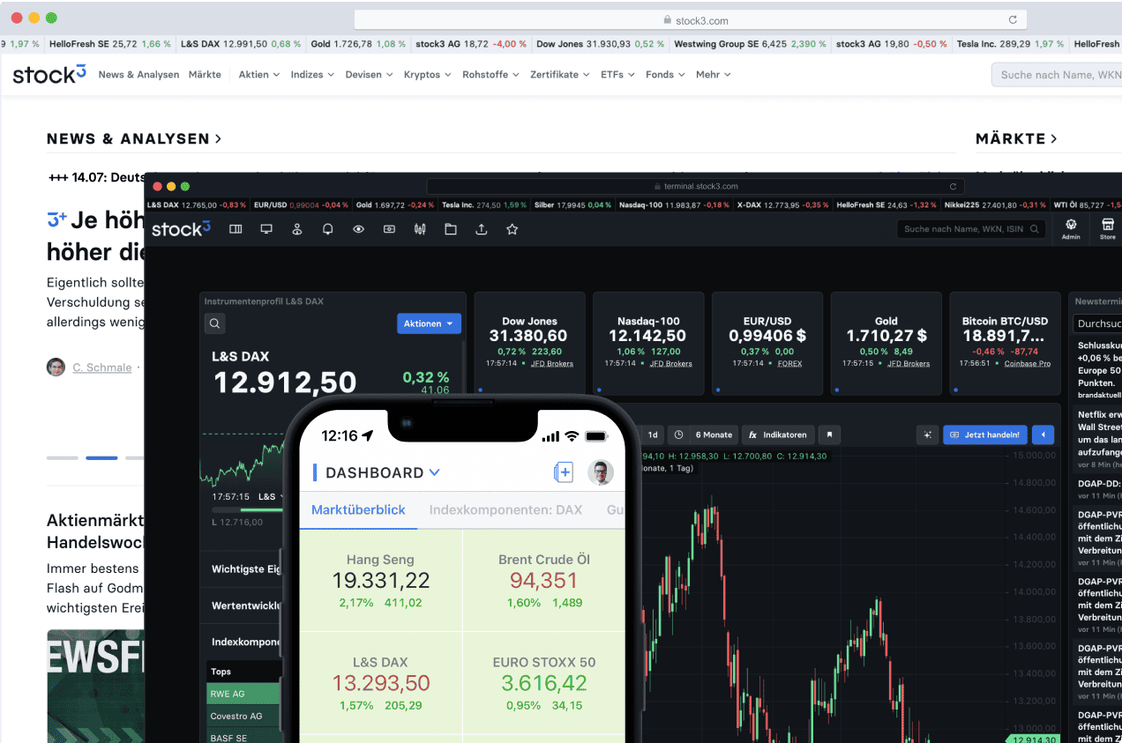Tap the Brent Crude Öl tile on phone

click(544, 581)
